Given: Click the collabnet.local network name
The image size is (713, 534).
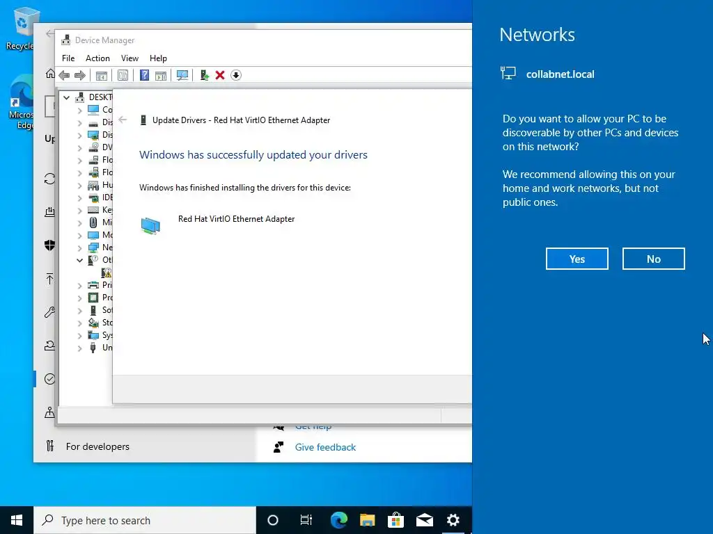Looking at the screenshot, I should tap(561, 74).
